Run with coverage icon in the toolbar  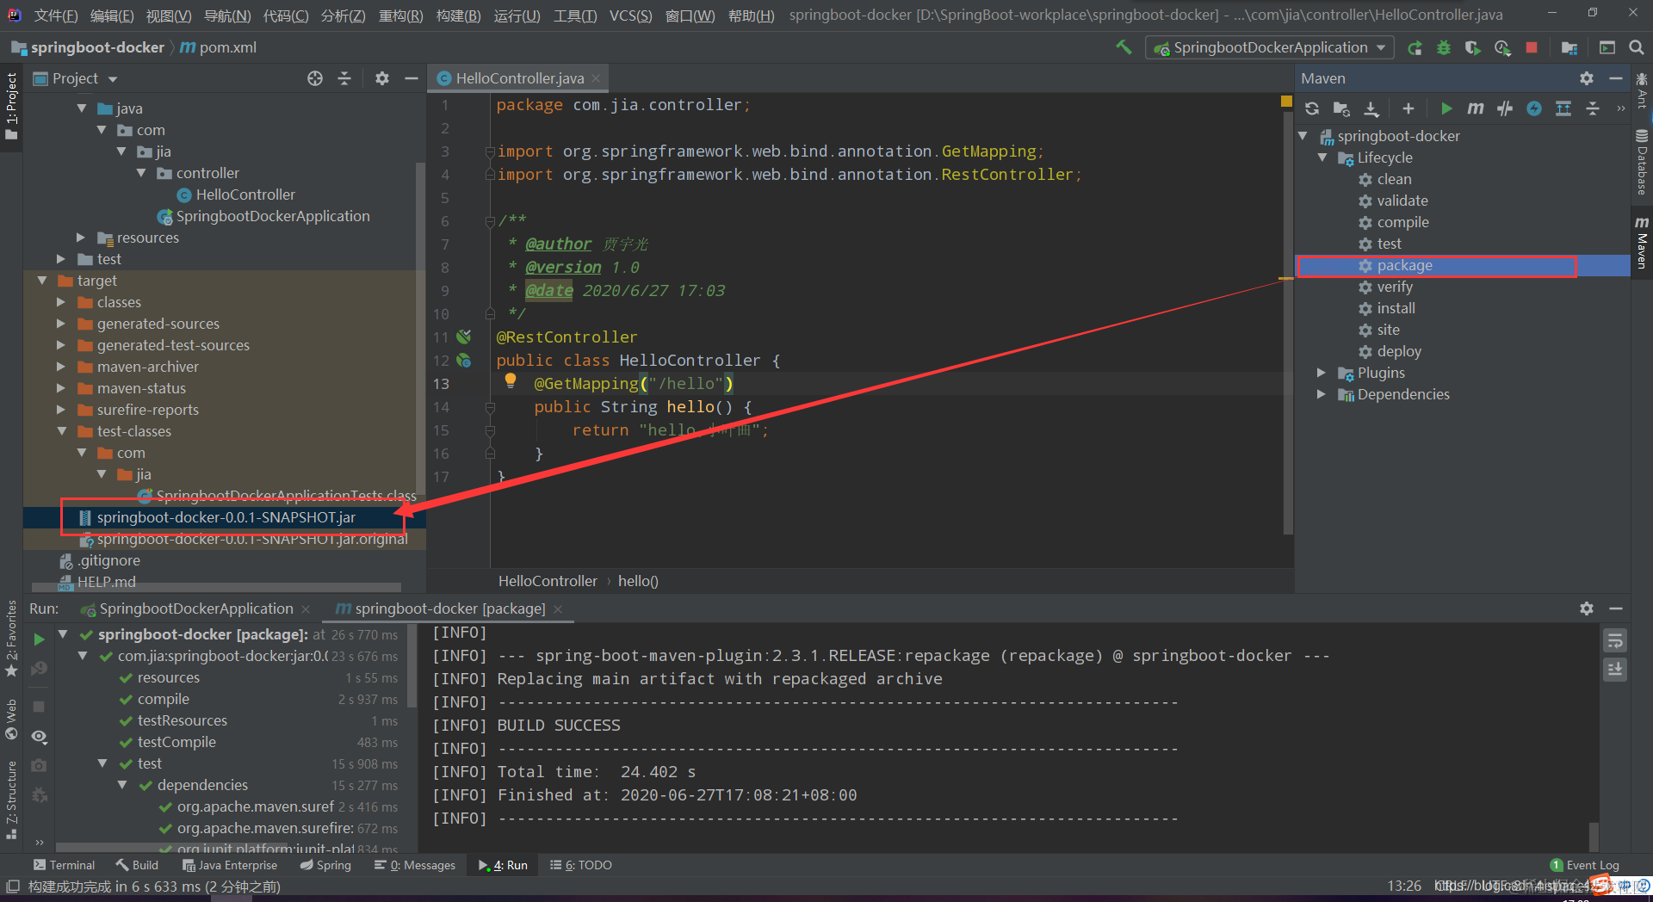pyautogui.click(x=1473, y=48)
